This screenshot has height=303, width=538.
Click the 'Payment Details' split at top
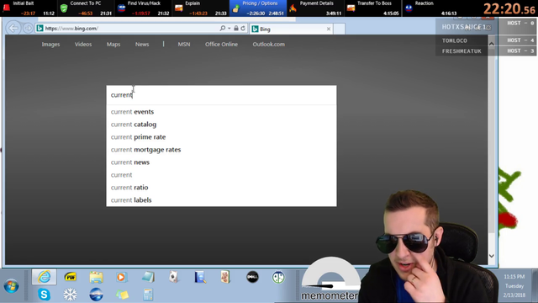[315, 8]
